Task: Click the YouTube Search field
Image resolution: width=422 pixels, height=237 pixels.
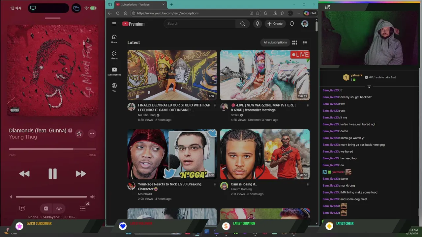Action: click(x=199, y=24)
